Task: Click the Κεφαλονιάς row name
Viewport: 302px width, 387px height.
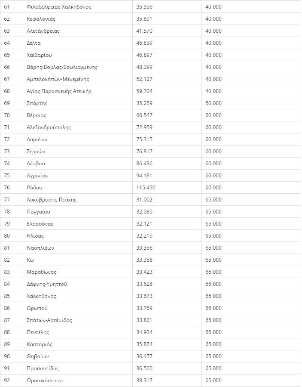Action: [41, 19]
